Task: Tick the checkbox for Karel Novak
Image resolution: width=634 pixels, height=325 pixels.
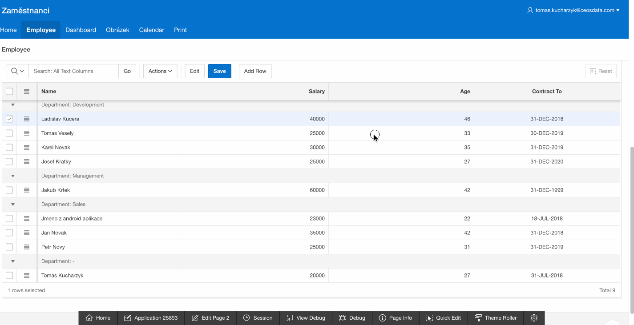Action: point(9,147)
